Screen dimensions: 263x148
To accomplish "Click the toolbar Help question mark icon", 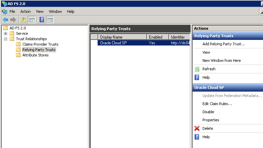I will tap(42, 20).
